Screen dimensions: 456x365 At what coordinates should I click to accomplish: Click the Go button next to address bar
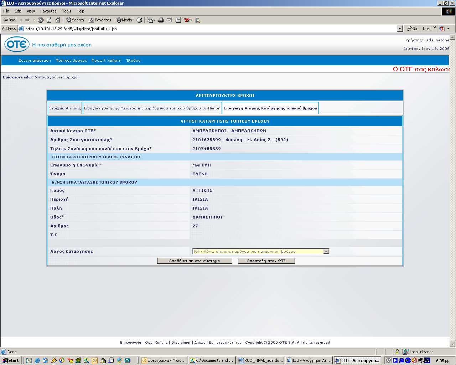coord(412,29)
